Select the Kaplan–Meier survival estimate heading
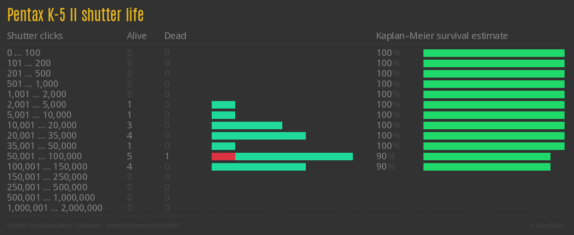This screenshot has width=574, height=235. click(442, 36)
